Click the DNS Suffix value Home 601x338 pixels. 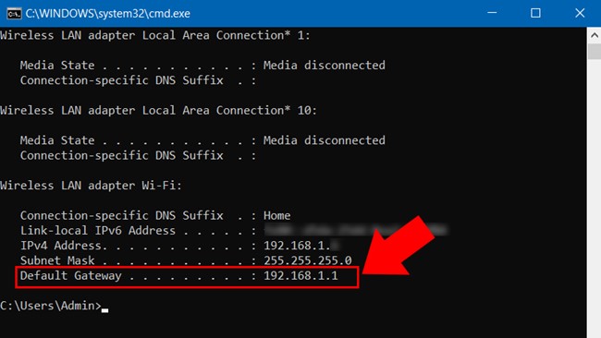(x=276, y=215)
